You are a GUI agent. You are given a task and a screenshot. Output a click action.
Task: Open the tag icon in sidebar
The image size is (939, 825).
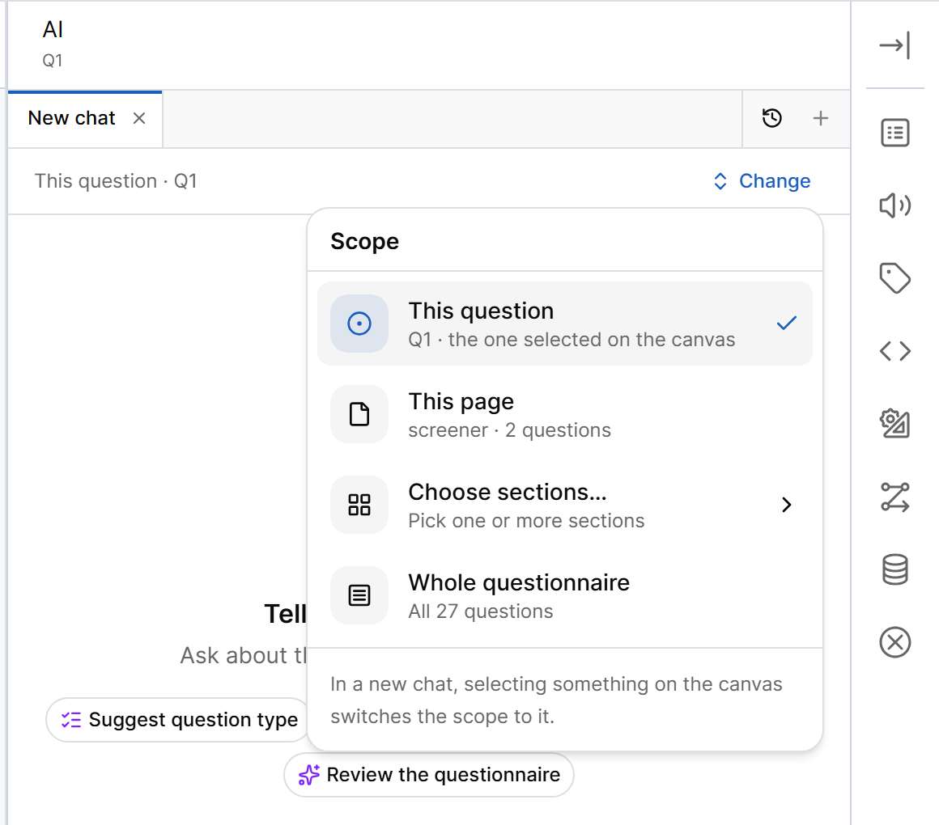pyautogui.click(x=894, y=278)
